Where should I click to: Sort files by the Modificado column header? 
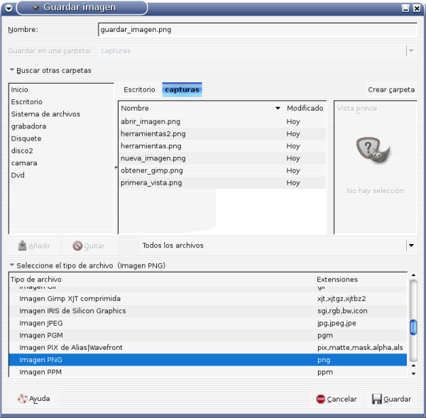(305, 109)
